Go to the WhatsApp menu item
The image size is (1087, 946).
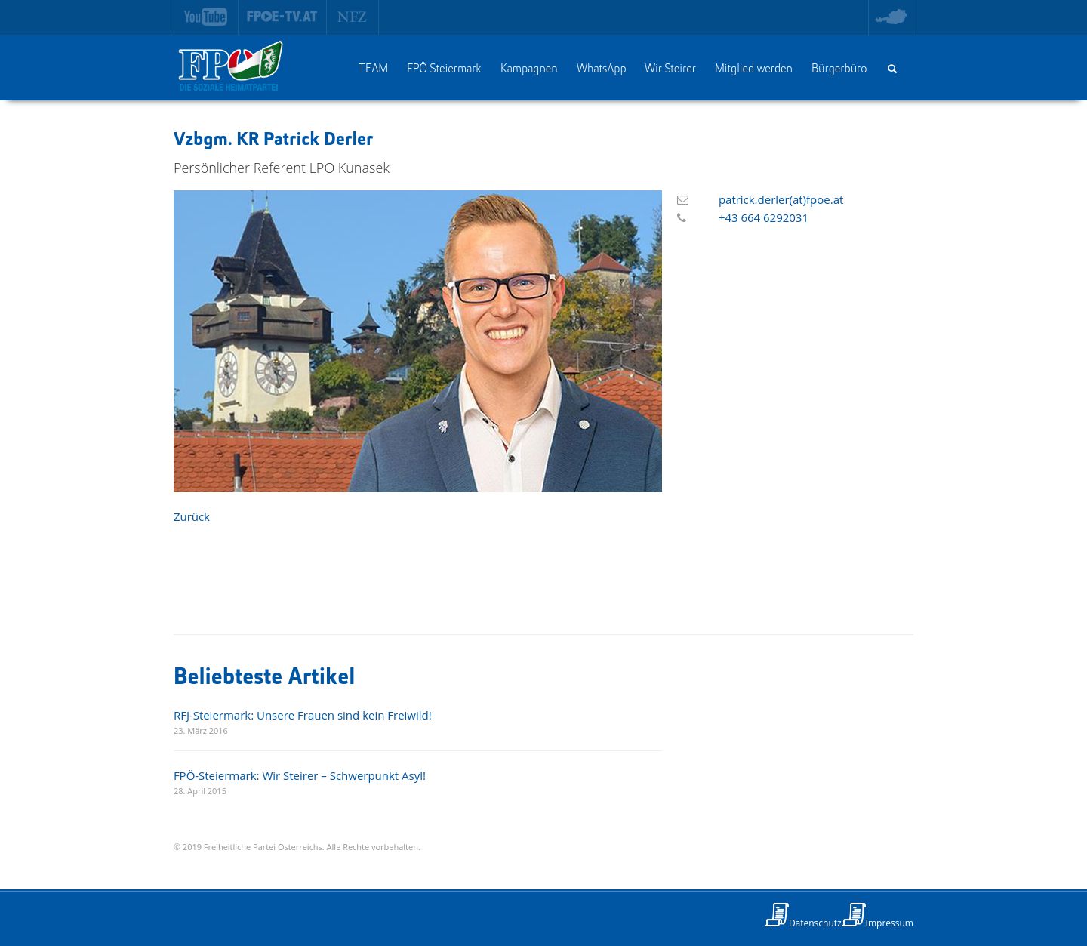601,69
